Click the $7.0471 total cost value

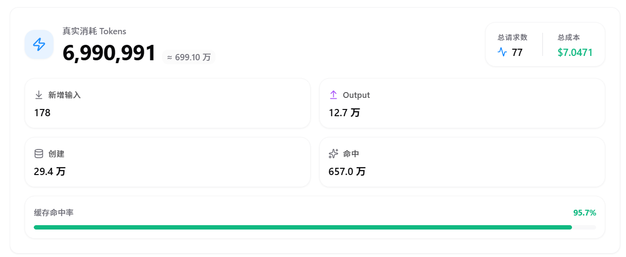coord(575,53)
